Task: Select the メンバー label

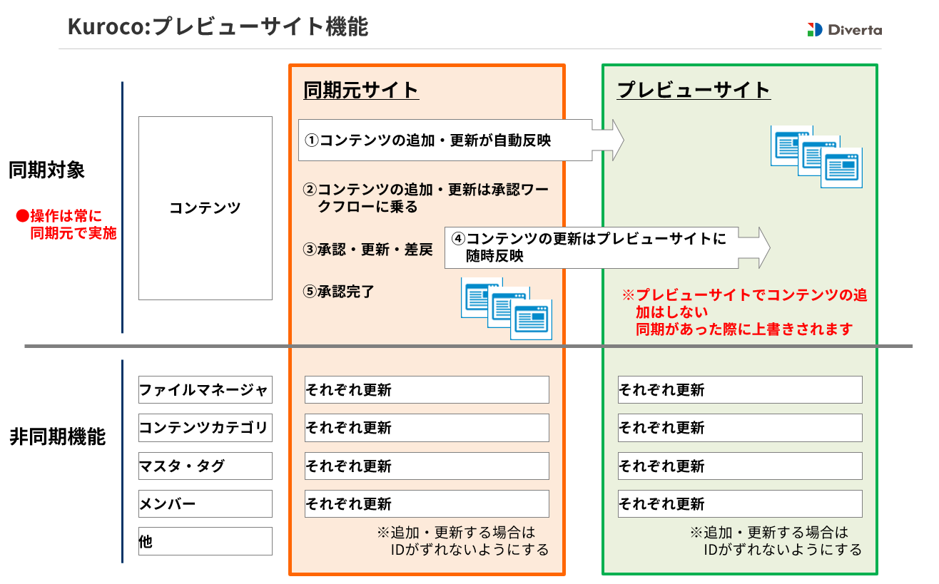Action: (205, 503)
